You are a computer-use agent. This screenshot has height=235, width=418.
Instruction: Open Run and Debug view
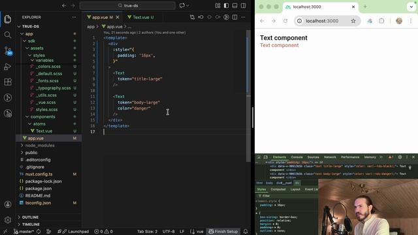coord(8,67)
